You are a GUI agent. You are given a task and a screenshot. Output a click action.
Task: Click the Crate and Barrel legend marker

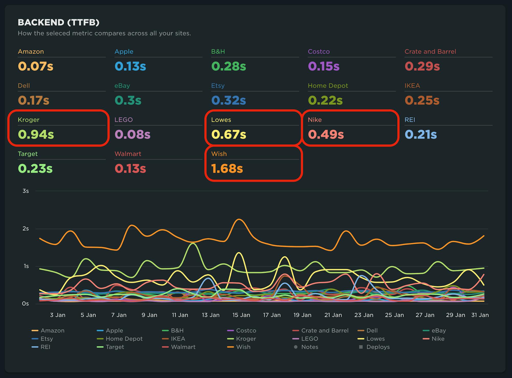(295, 330)
